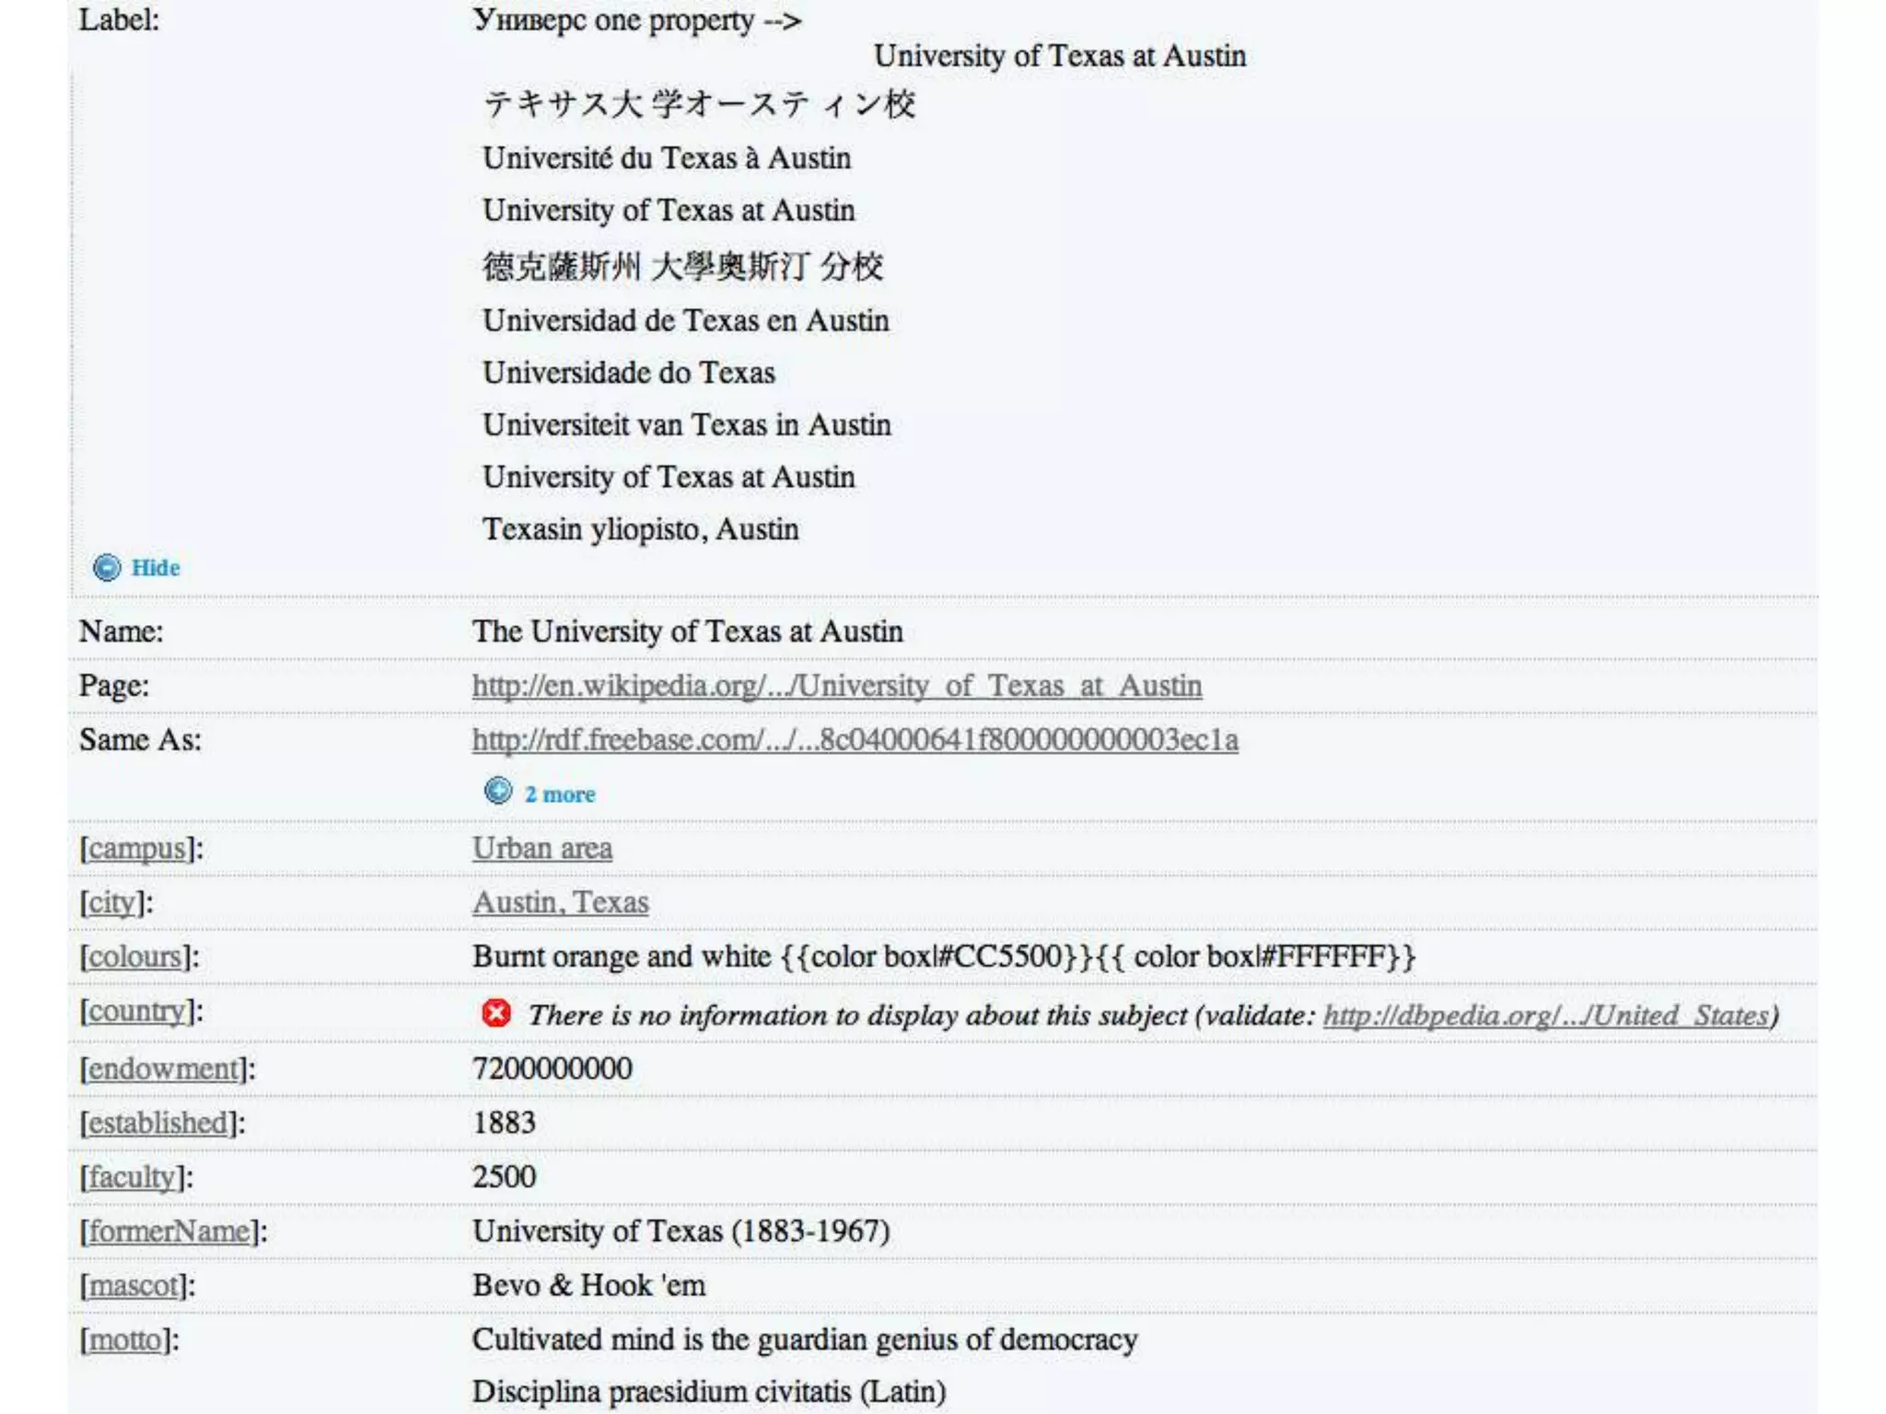Select the endowment property link
Screen dimensions: 1886x1414
coord(164,1069)
